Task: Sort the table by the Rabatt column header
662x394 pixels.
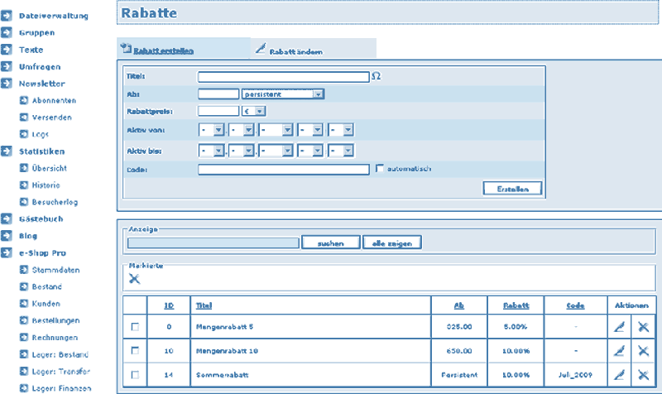Action: [516, 305]
